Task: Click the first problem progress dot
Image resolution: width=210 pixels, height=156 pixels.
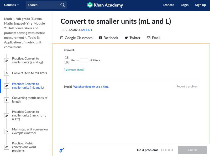Action: click(x=162, y=150)
